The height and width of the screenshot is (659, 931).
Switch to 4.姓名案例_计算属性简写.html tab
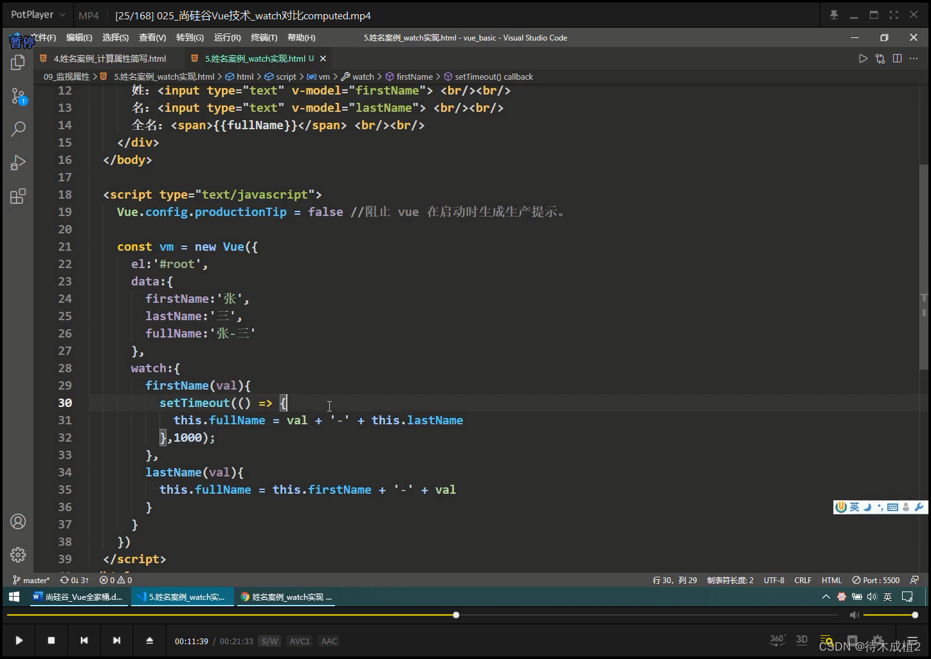click(109, 59)
